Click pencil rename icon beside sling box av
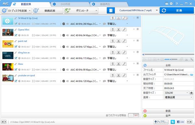The height and width of the screenshot is (125, 195). (16, 52)
